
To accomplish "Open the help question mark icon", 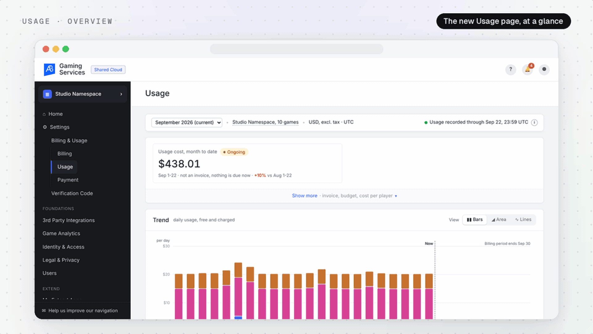I will (x=511, y=69).
